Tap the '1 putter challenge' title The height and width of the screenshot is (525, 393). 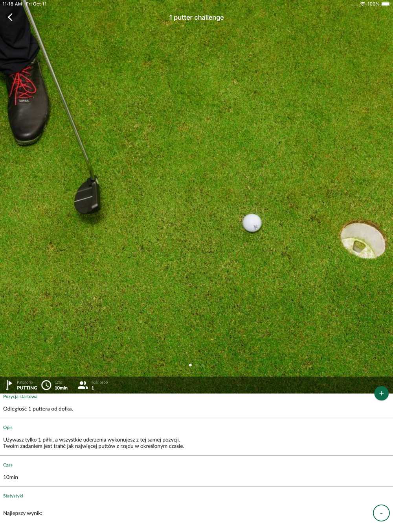[x=196, y=17]
